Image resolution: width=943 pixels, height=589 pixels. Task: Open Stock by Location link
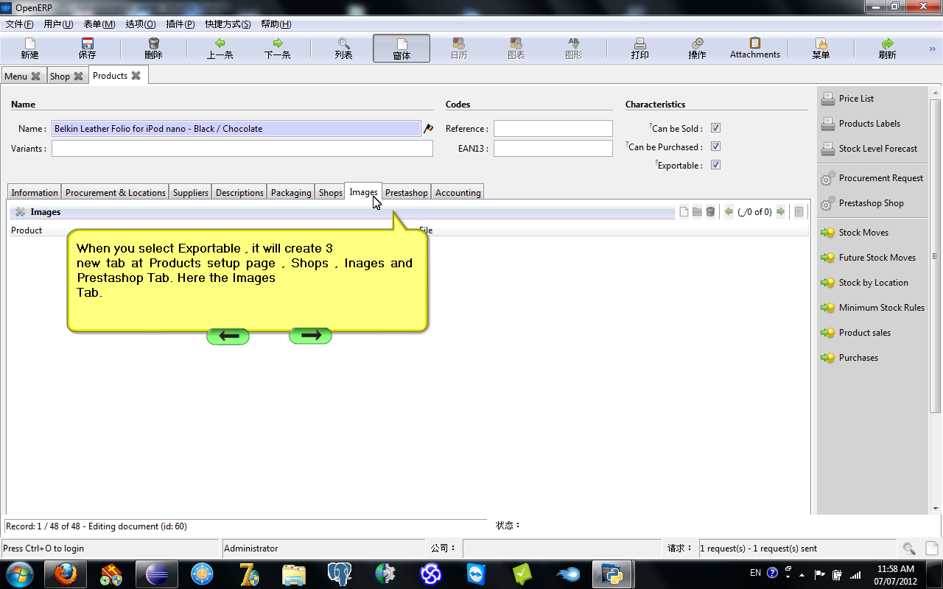coord(873,283)
